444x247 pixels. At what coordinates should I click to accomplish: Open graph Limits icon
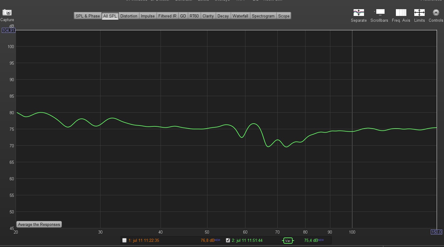coord(419,13)
